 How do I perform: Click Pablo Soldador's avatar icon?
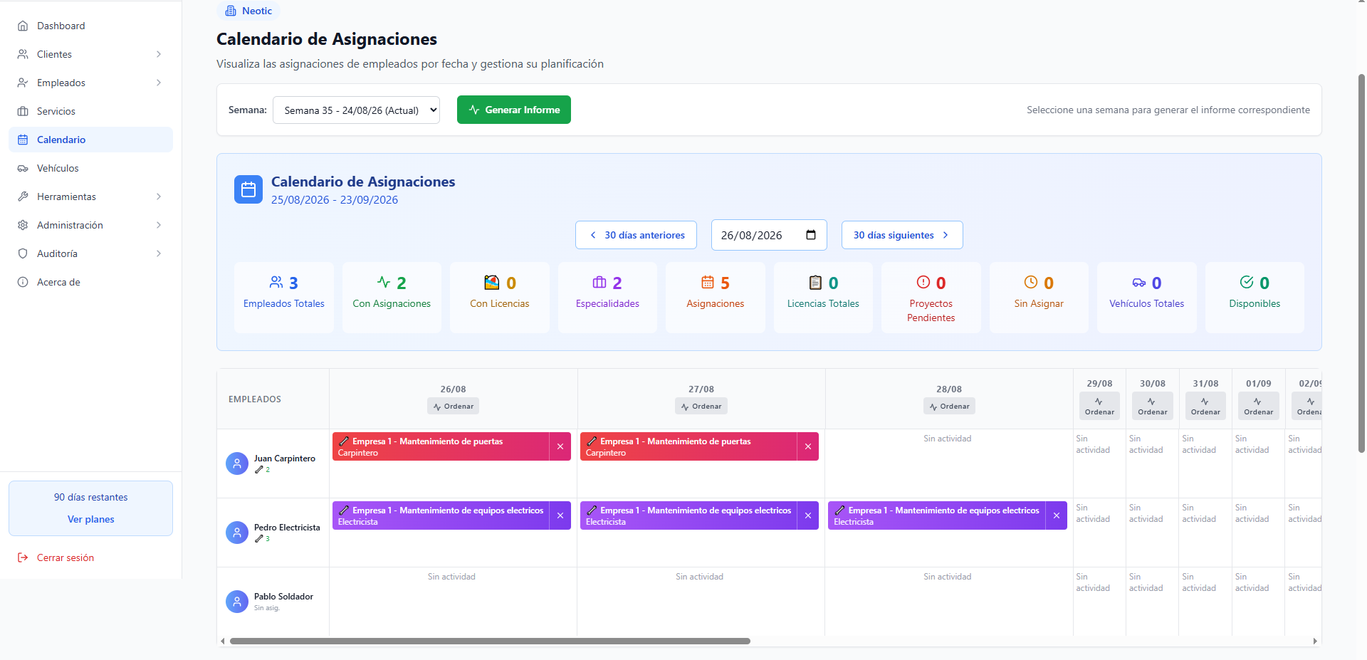tap(237, 602)
